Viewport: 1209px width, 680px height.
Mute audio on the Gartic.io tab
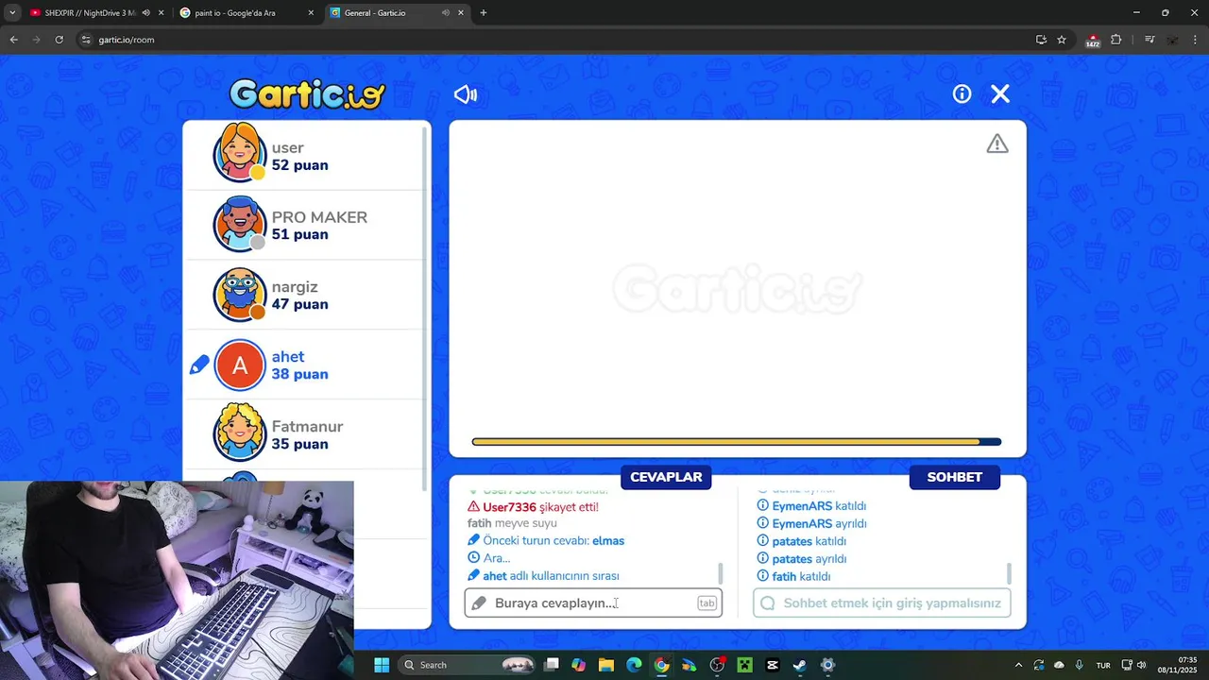point(445,13)
